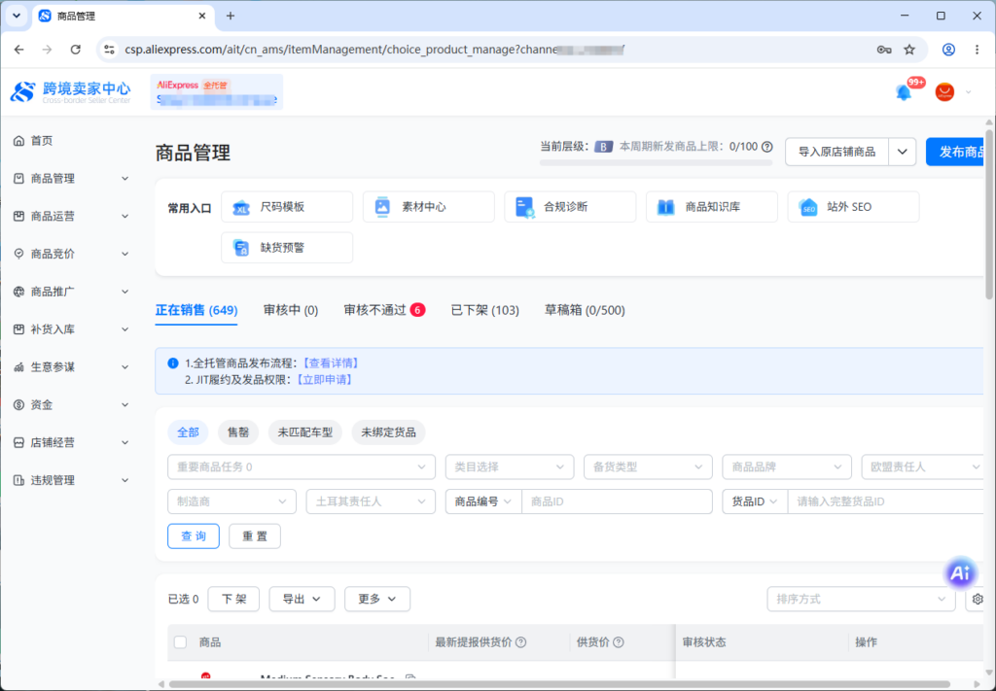Expand the 商品运营 sidebar menu
The height and width of the screenshot is (691, 996).
pyautogui.click(x=71, y=217)
